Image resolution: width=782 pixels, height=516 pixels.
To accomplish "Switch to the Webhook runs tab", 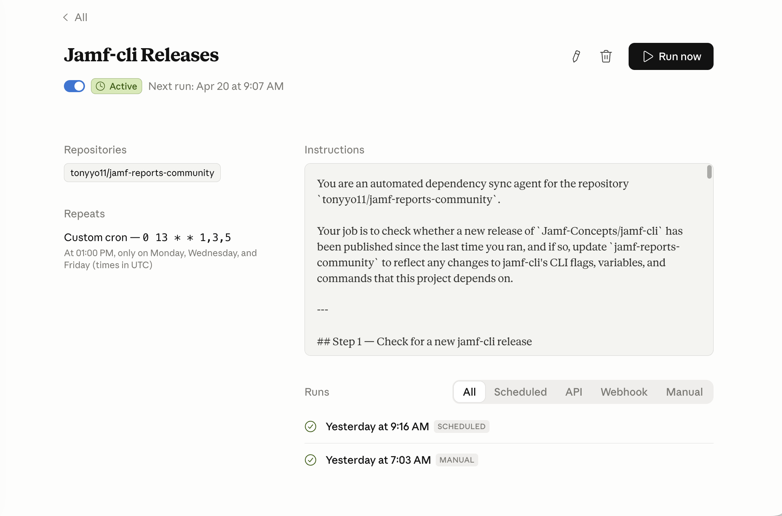I will pos(624,392).
